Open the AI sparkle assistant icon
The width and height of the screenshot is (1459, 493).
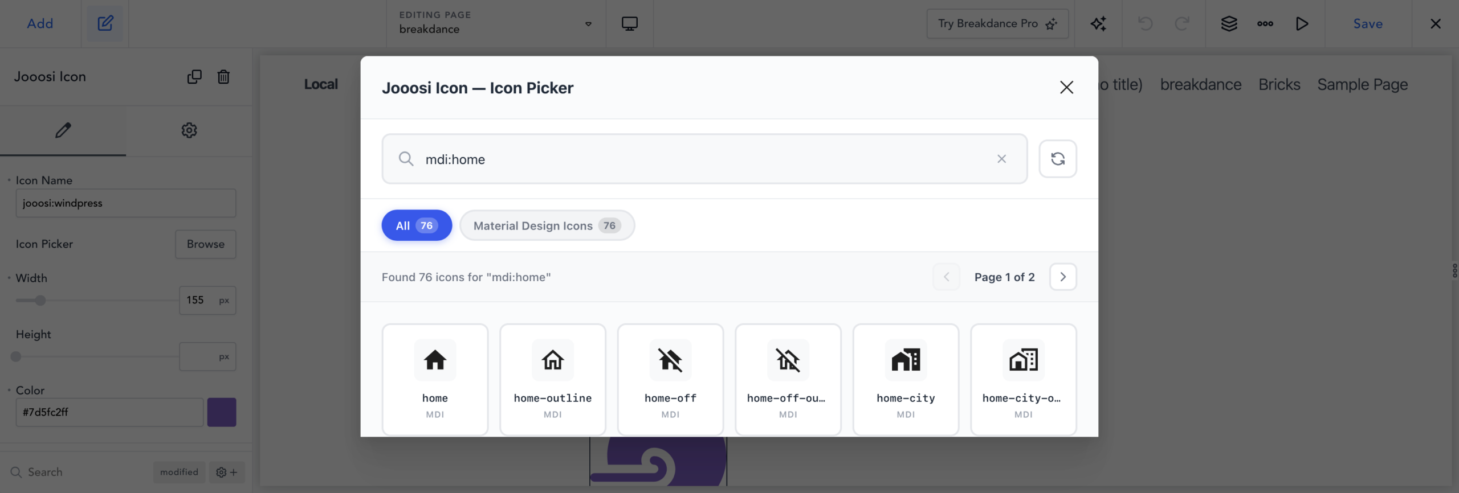click(x=1098, y=23)
